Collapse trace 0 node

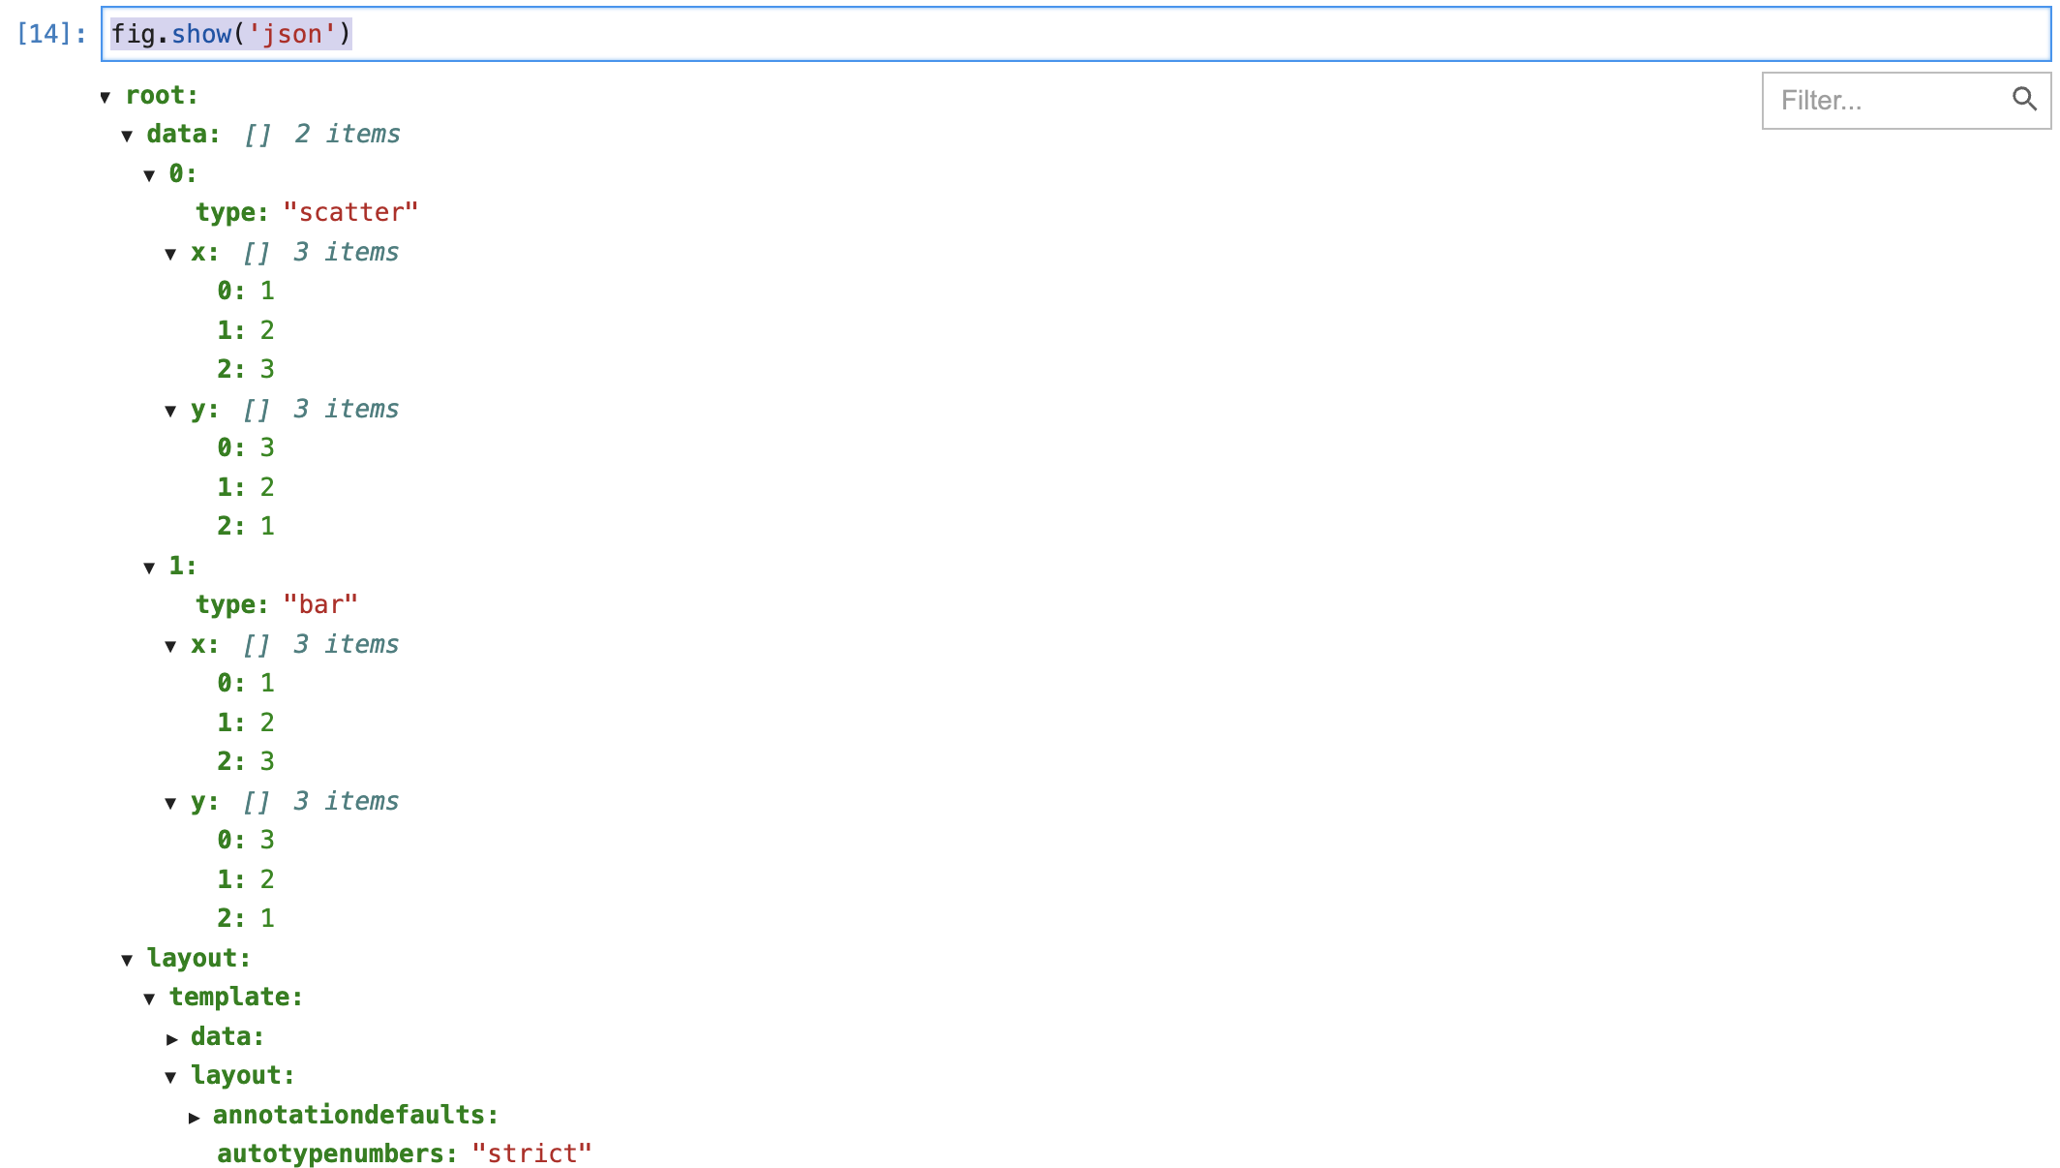149,175
